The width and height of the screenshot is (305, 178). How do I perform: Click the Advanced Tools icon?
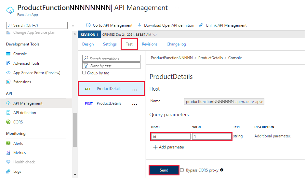click(x=8, y=63)
